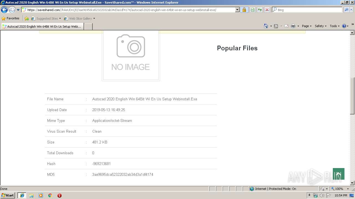Open the Favorites star button
Screen dimensions: 355x199
[x=11, y=19]
